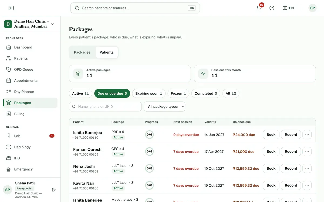324x202 pixels.
Task: Open Appointments in the sidebar
Action: tap(30, 81)
